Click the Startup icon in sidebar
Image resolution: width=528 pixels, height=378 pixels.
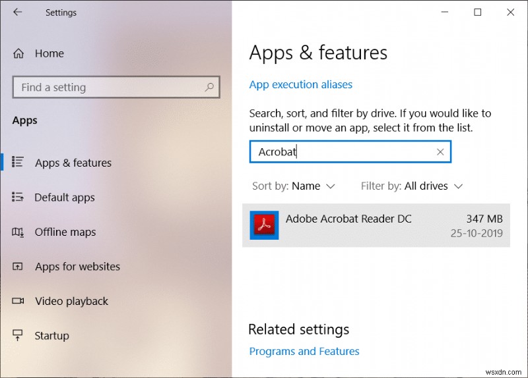(x=18, y=335)
